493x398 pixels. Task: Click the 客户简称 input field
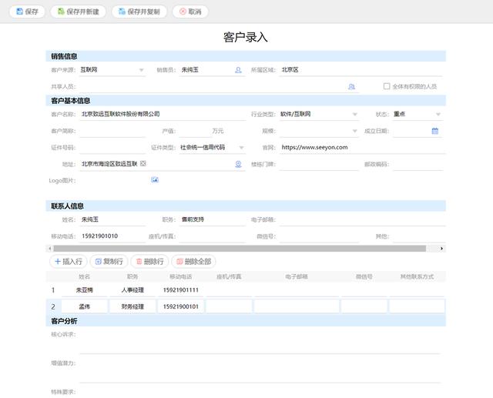[x=112, y=131]
